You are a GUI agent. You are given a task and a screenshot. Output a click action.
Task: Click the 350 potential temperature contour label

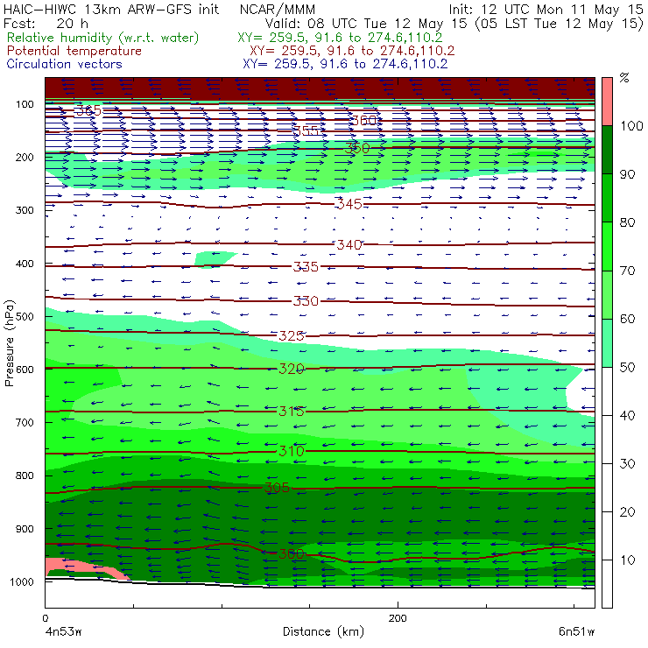pos(357,148)
